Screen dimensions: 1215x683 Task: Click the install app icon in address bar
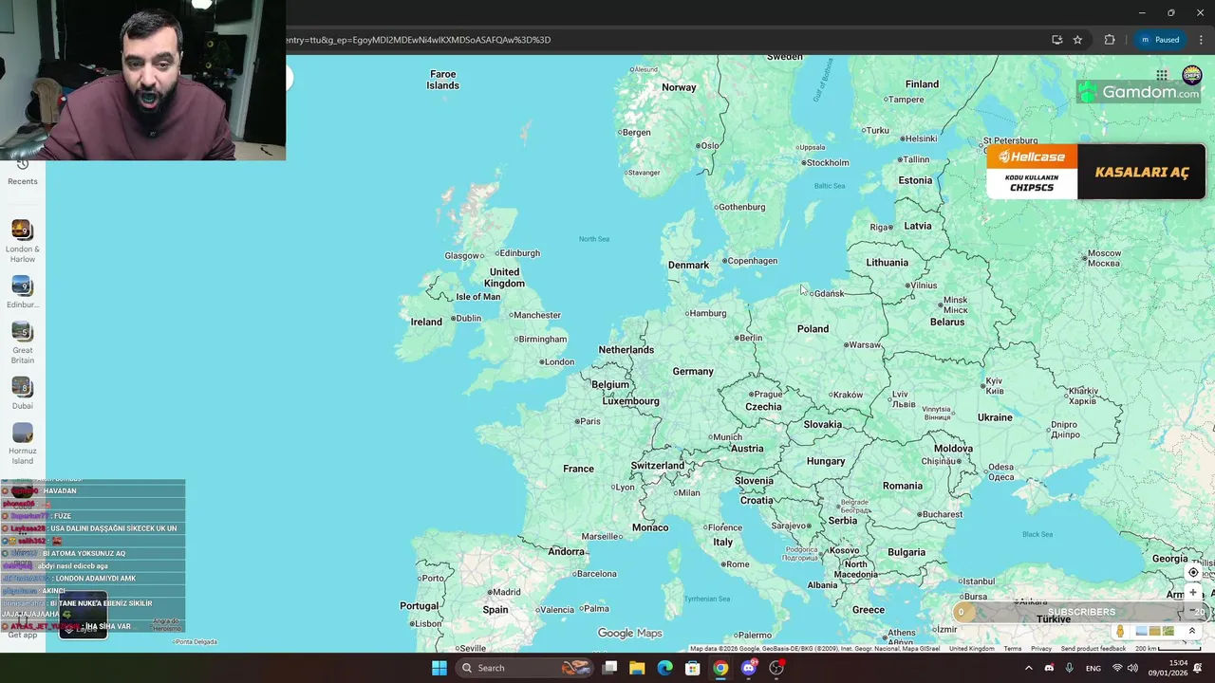pos(1056,40)
